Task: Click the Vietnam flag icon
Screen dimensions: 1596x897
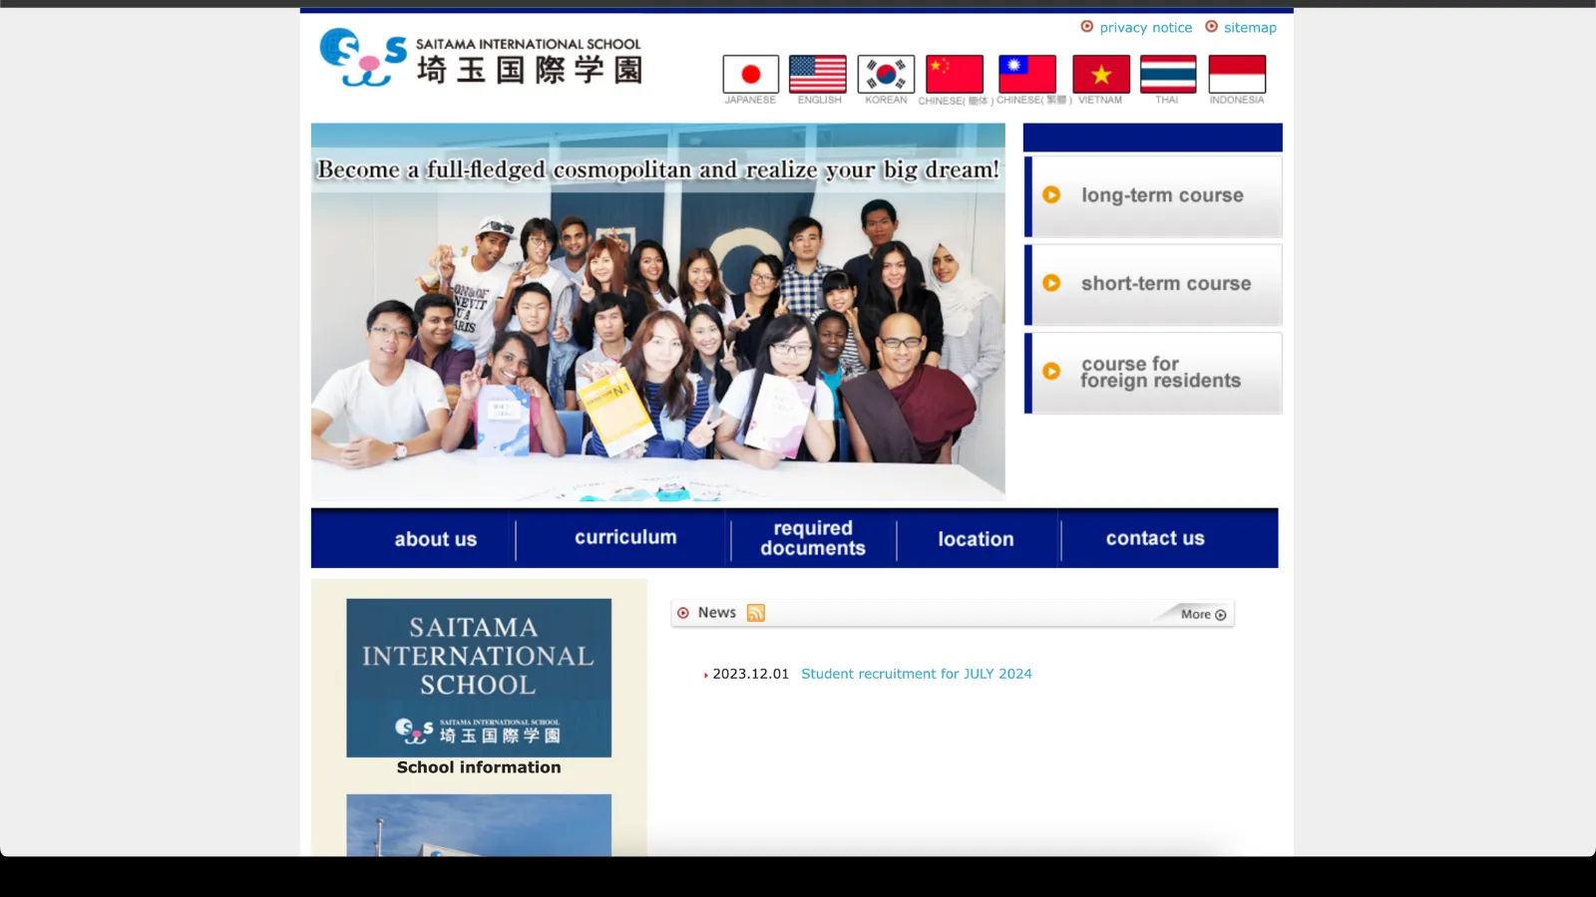Action: click(1099, 73)
